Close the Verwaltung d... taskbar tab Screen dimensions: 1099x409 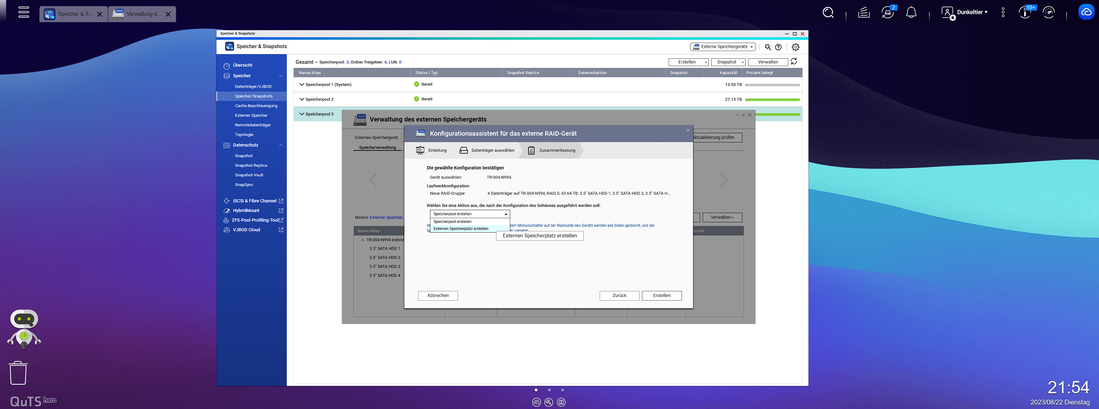click(x=168, y=14)
